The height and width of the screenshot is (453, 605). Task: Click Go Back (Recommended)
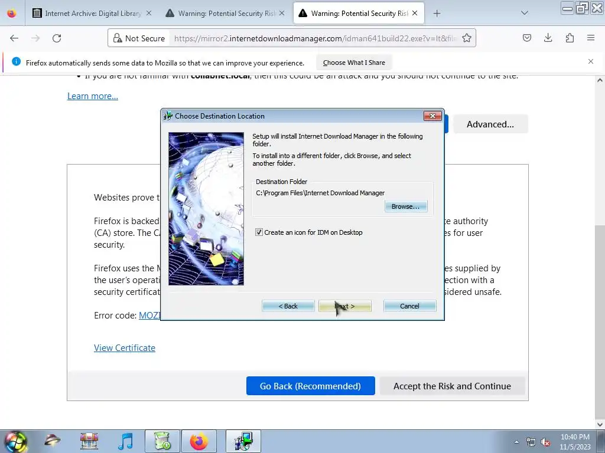(x=311, y=386)
